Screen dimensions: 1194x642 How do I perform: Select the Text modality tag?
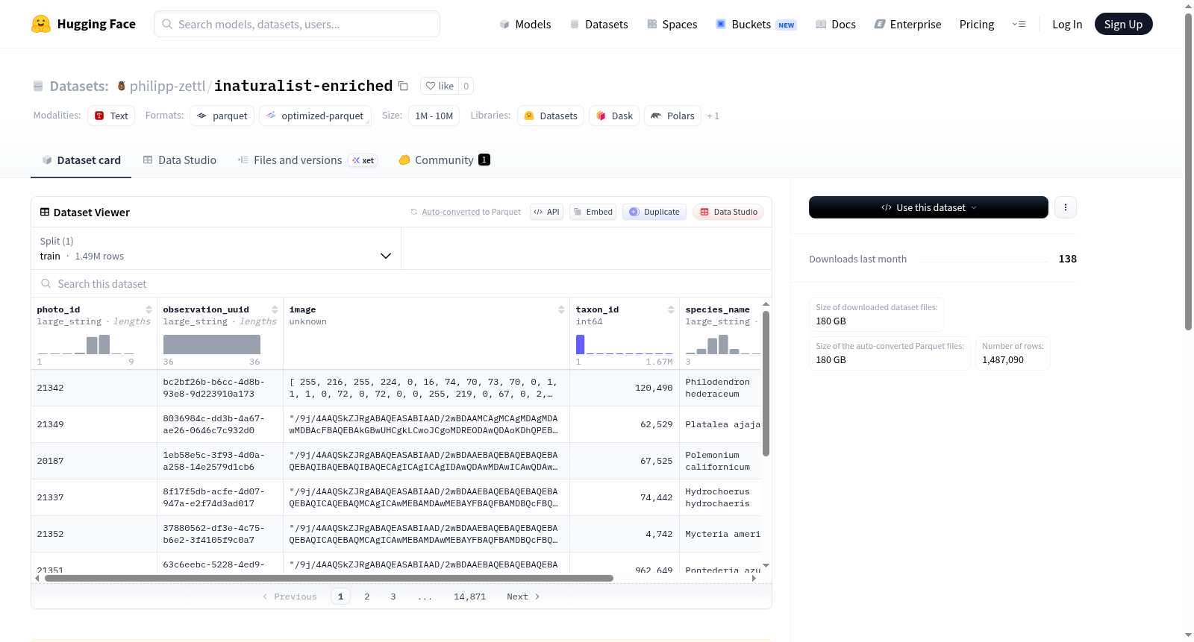click(111, 116)
